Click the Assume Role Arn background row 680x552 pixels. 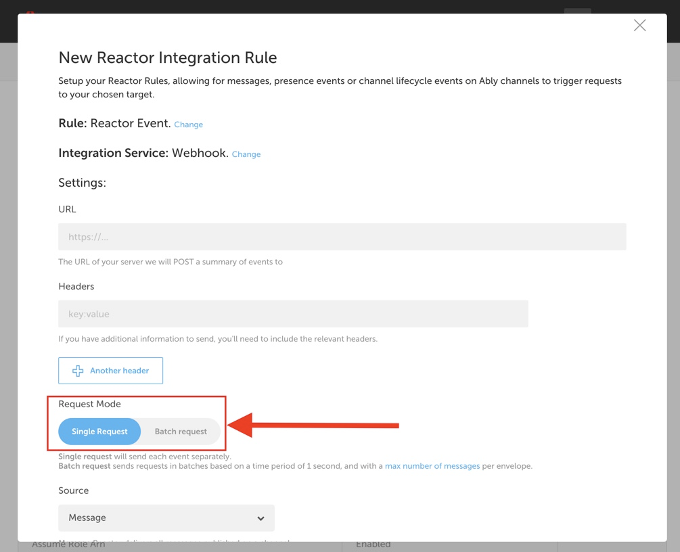point(68,545)
